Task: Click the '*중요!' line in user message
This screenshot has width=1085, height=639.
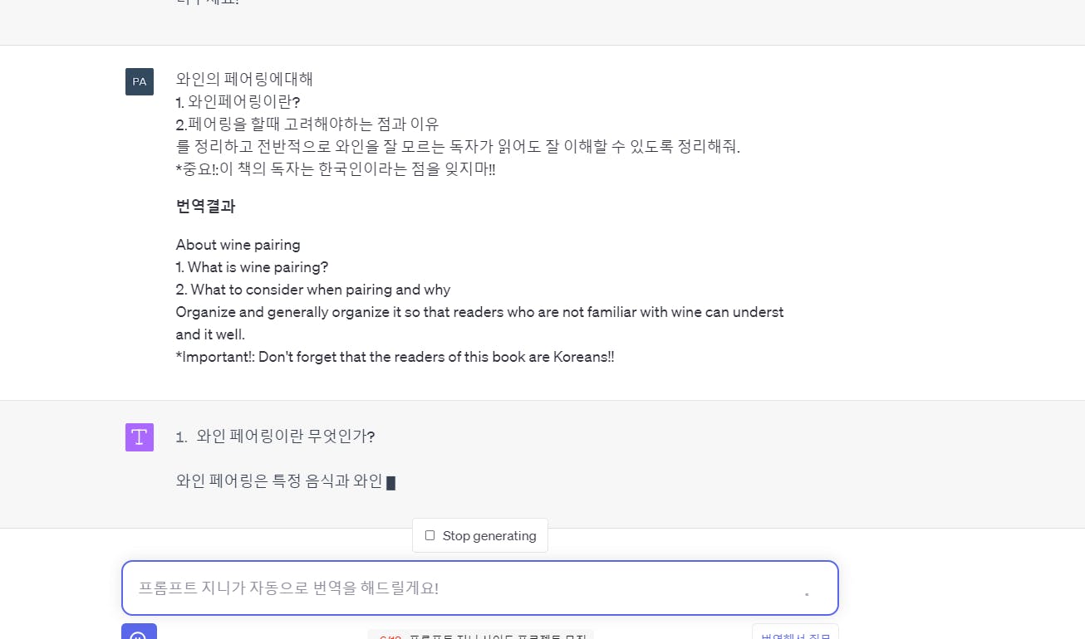Action: [x=336, y=168]
